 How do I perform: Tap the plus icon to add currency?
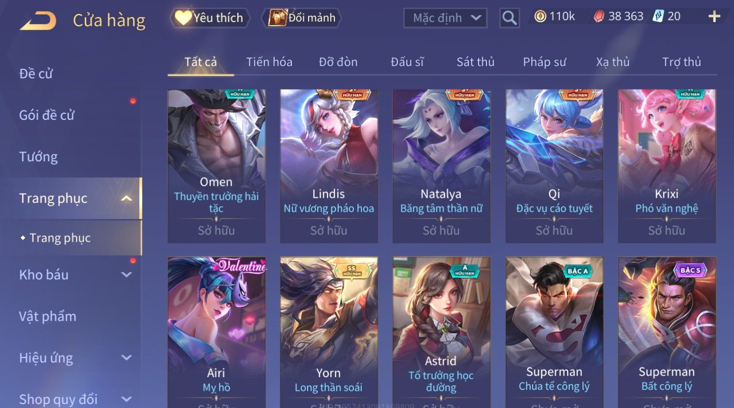[x=714, y=17]
